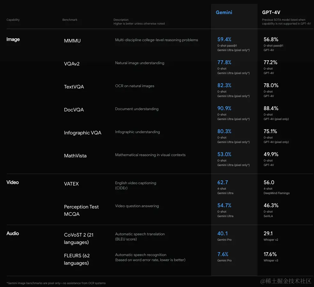Viewport: 314px width, 287px height.
Task: Click the 'DeepMind Flamingo' model label
Action: pyautogui.click(x=277, y=193)
